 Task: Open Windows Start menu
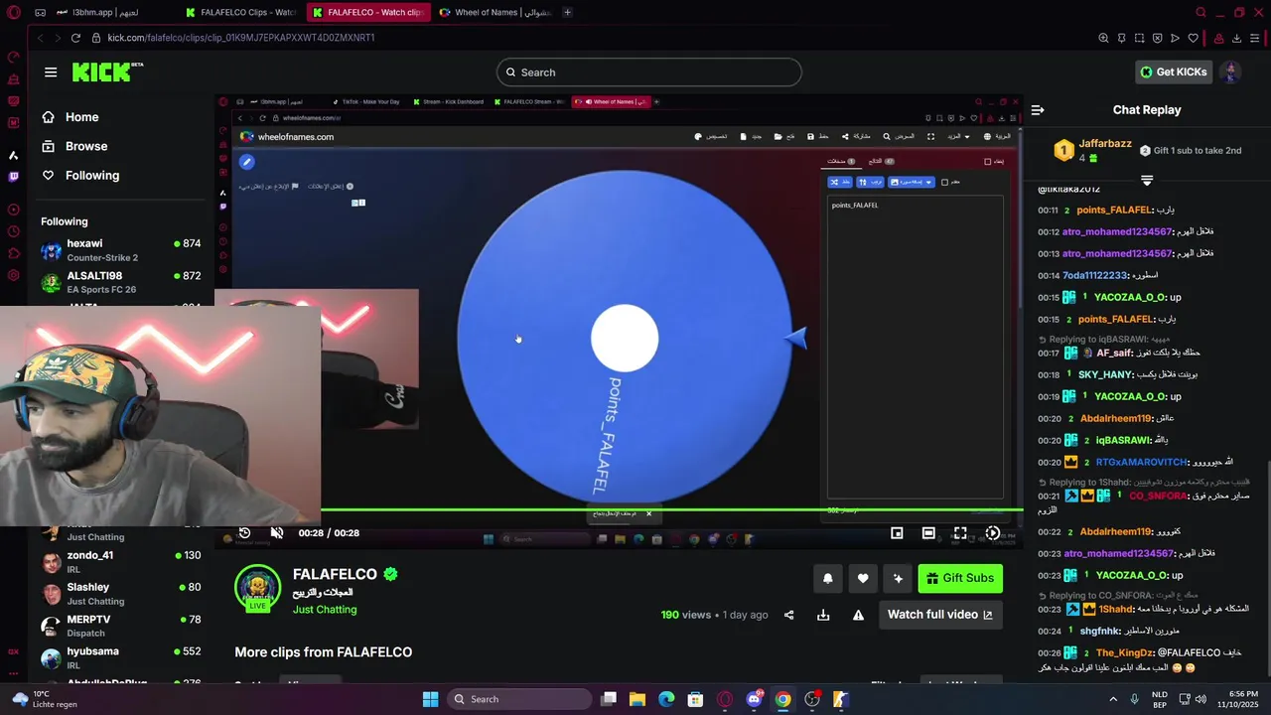click(x=430, y=699)
